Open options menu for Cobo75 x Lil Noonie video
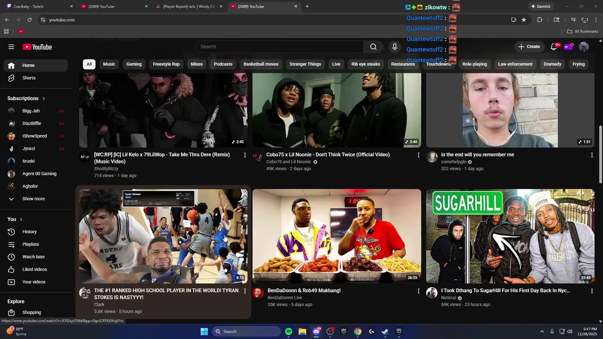The image size is (603, 339). [x=418, y=155]
